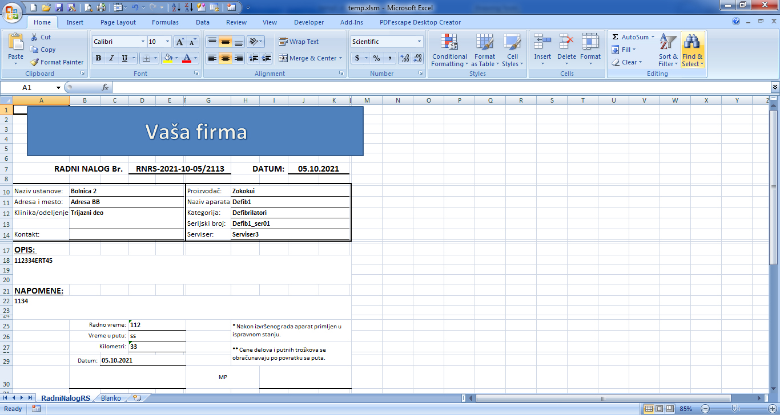Image resolution: width=780 pixels, height=415 pixels.
Task: Toggle Wrap Text
Action: (x=299, y=42)
